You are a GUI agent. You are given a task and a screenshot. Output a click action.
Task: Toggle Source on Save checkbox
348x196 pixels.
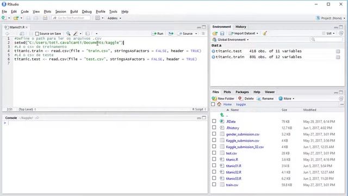click(37, 34)
